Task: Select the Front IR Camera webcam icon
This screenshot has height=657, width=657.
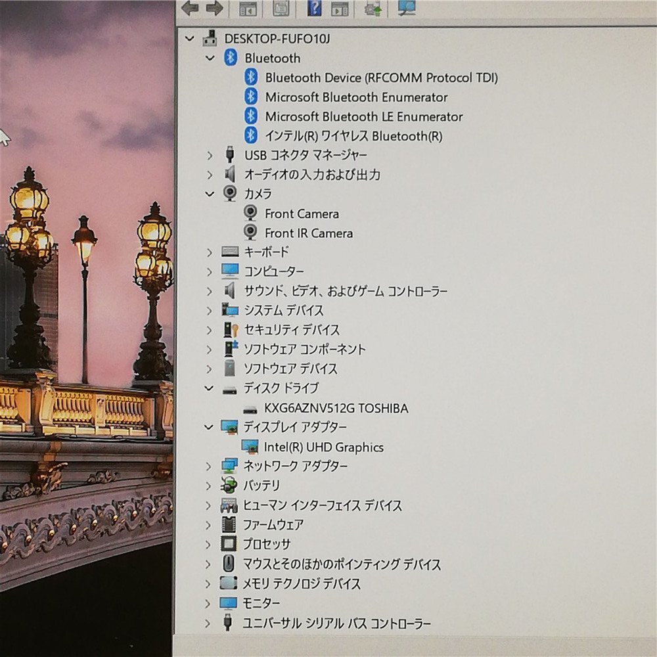Action: click(250, 233)
